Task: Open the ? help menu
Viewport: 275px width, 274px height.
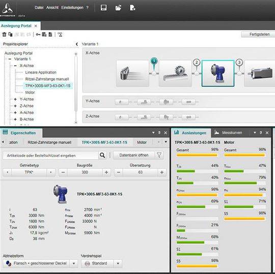Action: (x=88, y=8)
